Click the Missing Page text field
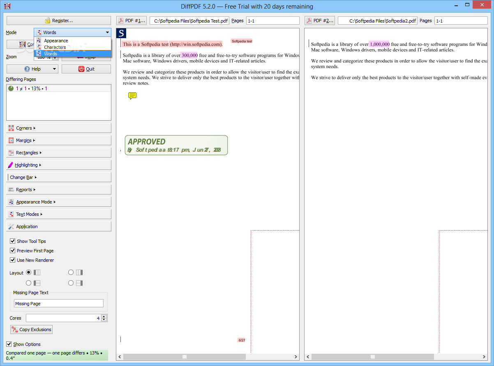This screenshot has height=366, width=494. (x=59, y=304)
